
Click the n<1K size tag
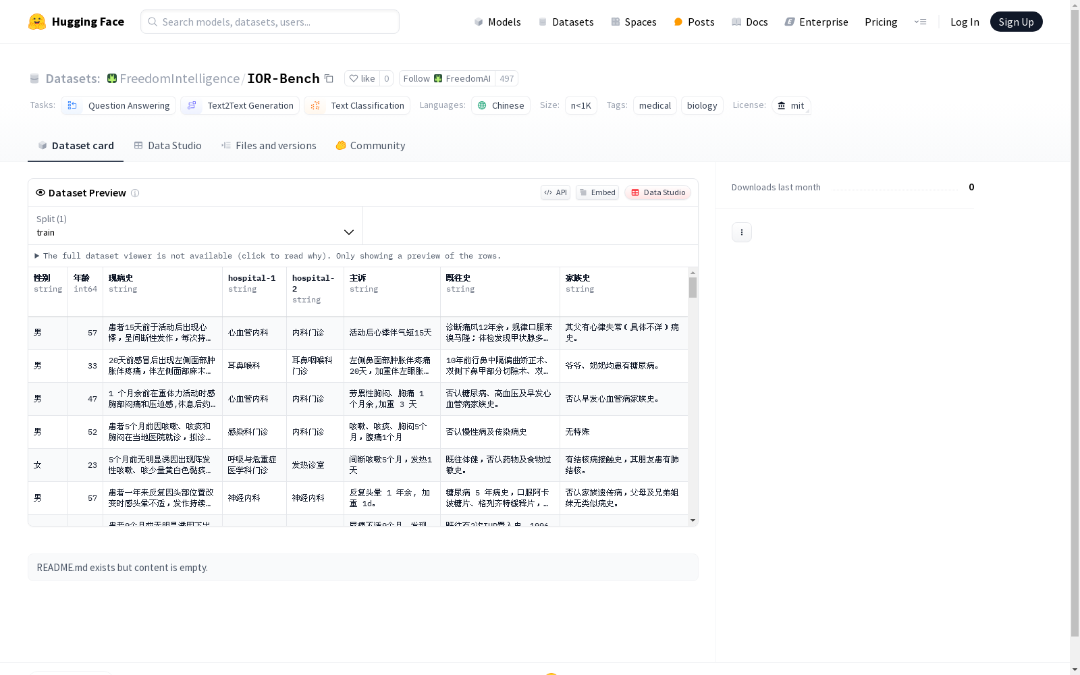click(x=581, y=105)
